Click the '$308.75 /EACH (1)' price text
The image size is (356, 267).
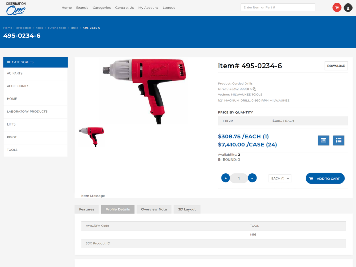(243, 137)
